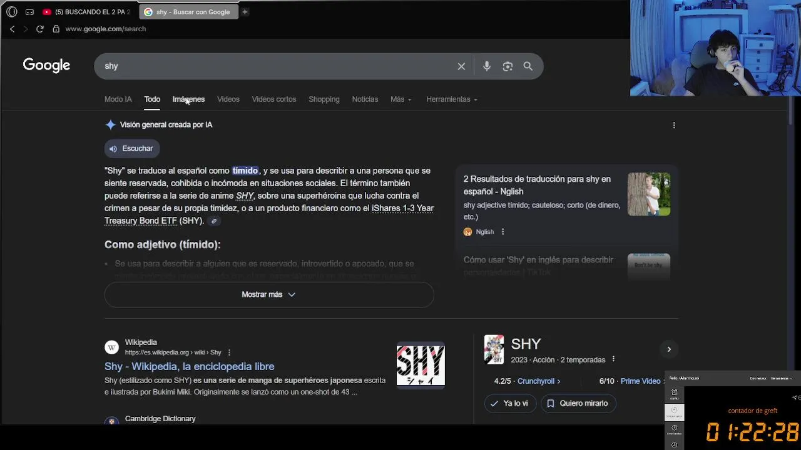Open a new browser tab with the plus button
The height and width of the screenshot is (450, 801).
click(245, 12)
